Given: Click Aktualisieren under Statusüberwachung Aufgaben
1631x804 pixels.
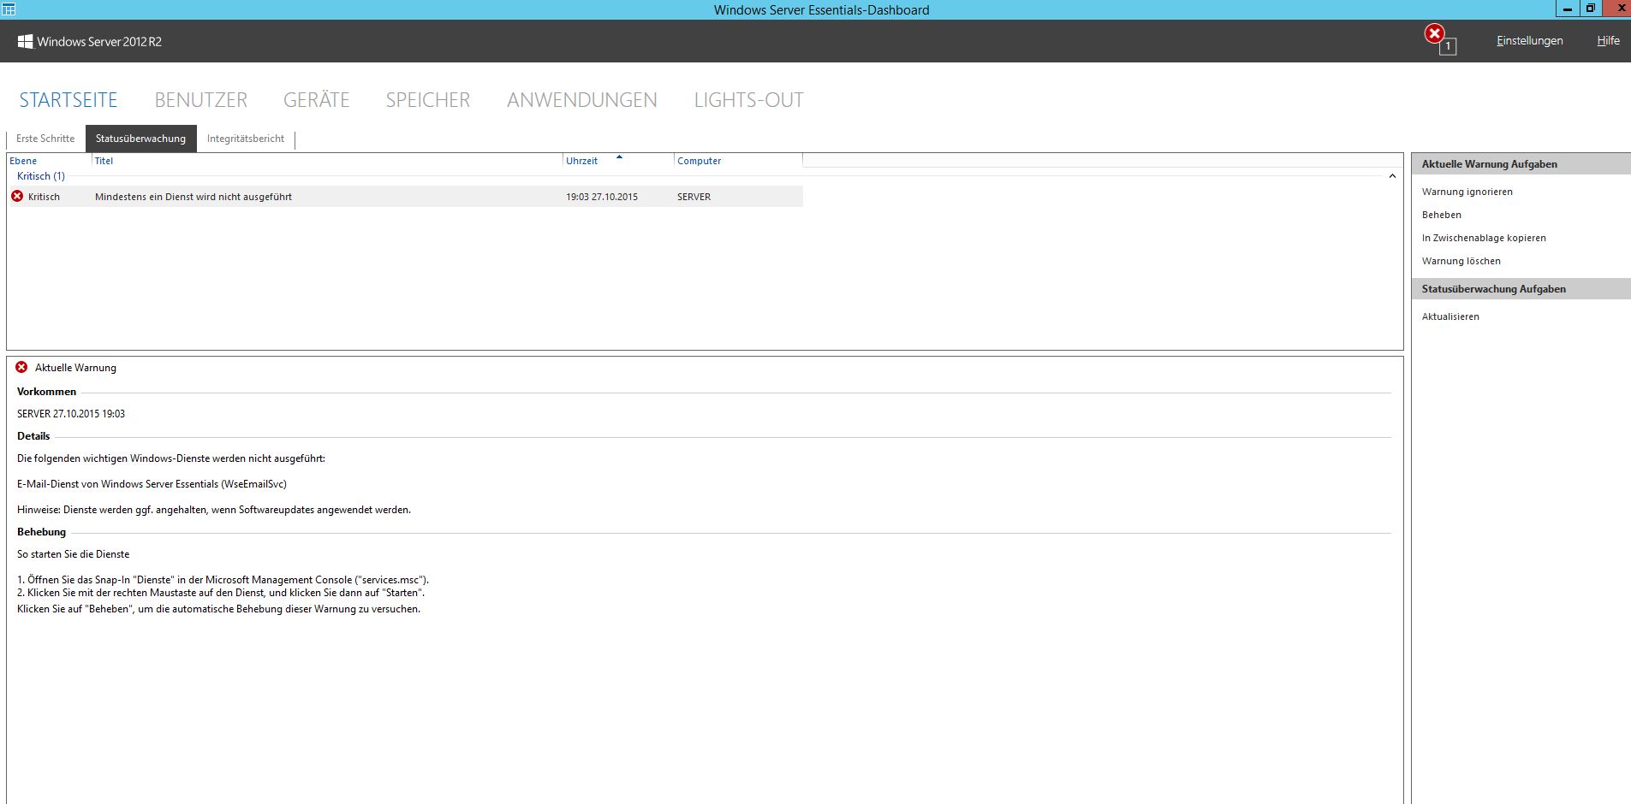Looking at the screenshot, I should [x=1450, y=316].
